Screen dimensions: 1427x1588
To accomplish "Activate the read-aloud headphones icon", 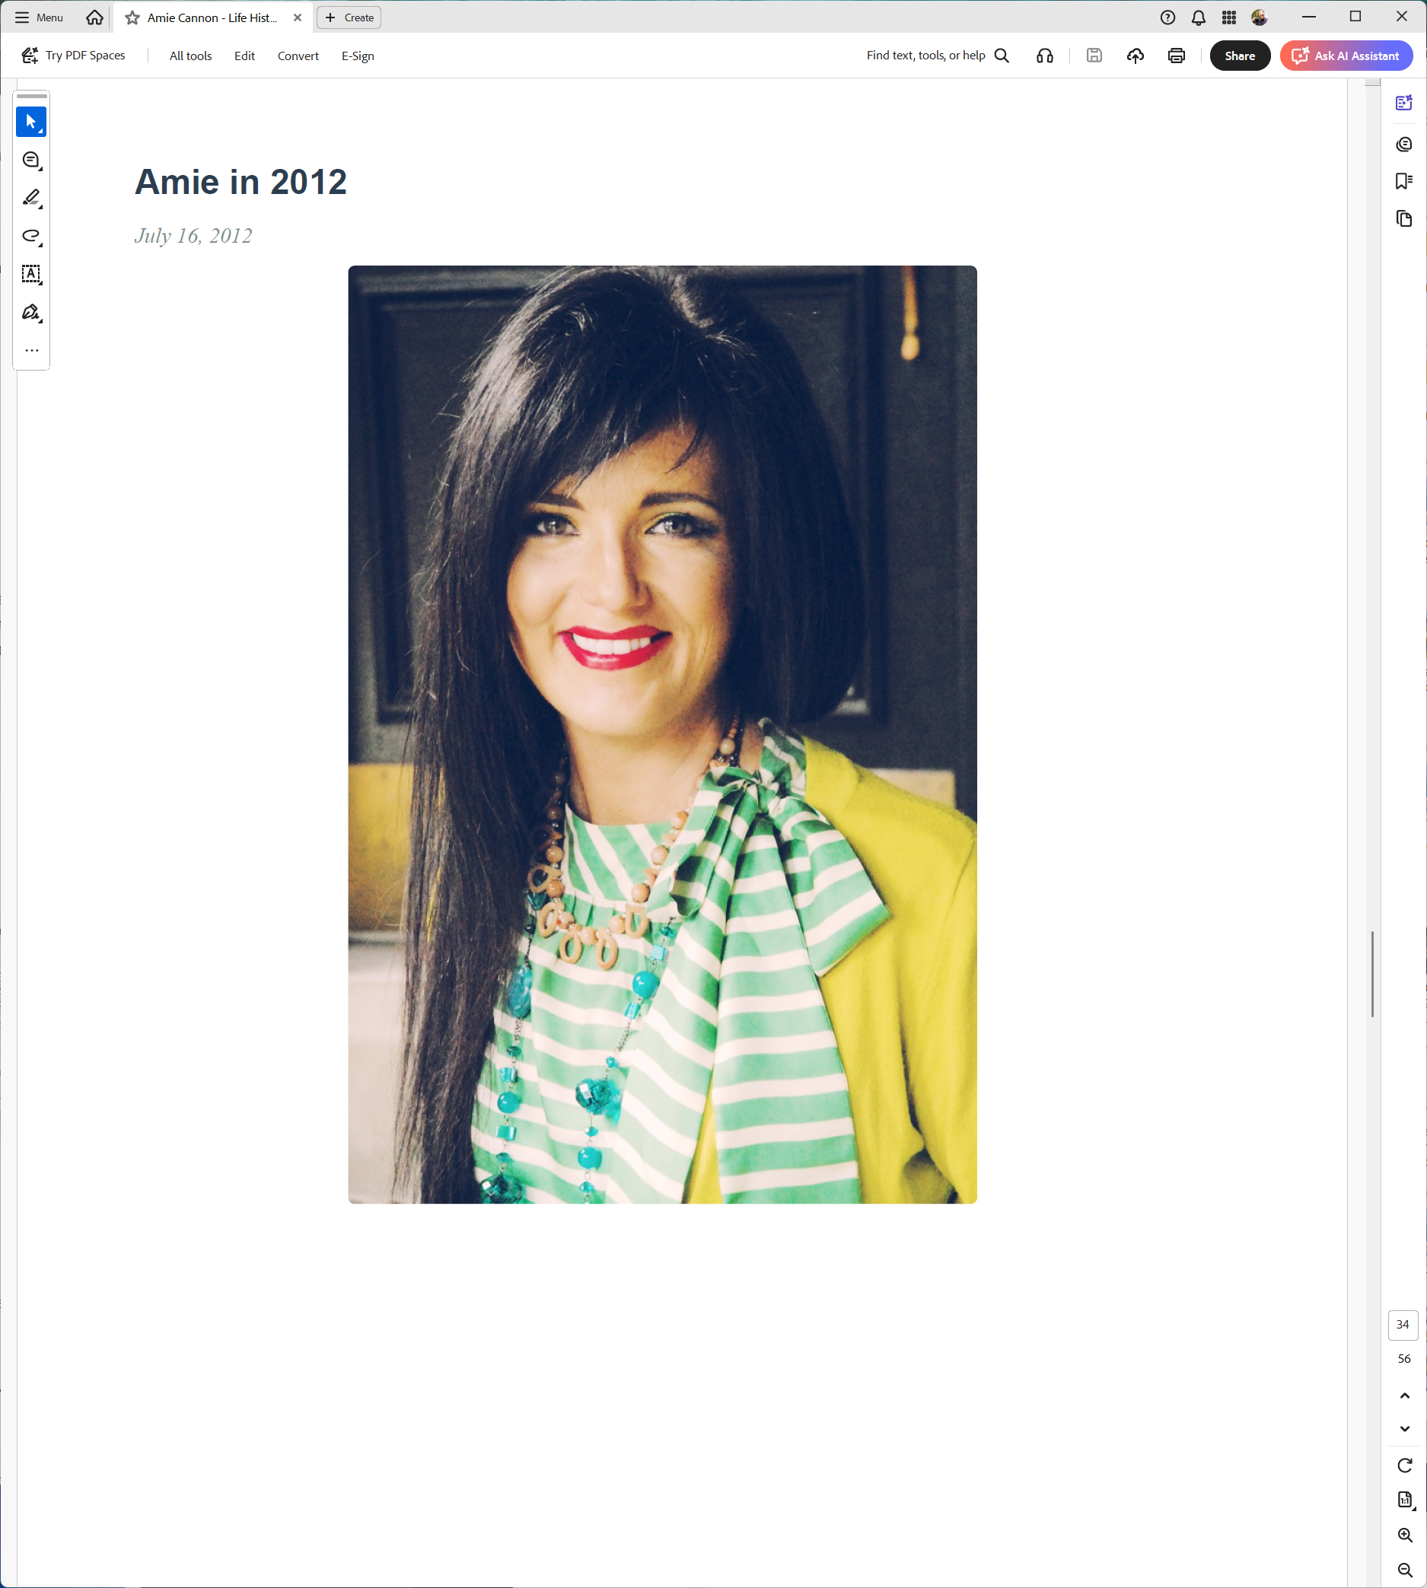I will pos(1044,55).
